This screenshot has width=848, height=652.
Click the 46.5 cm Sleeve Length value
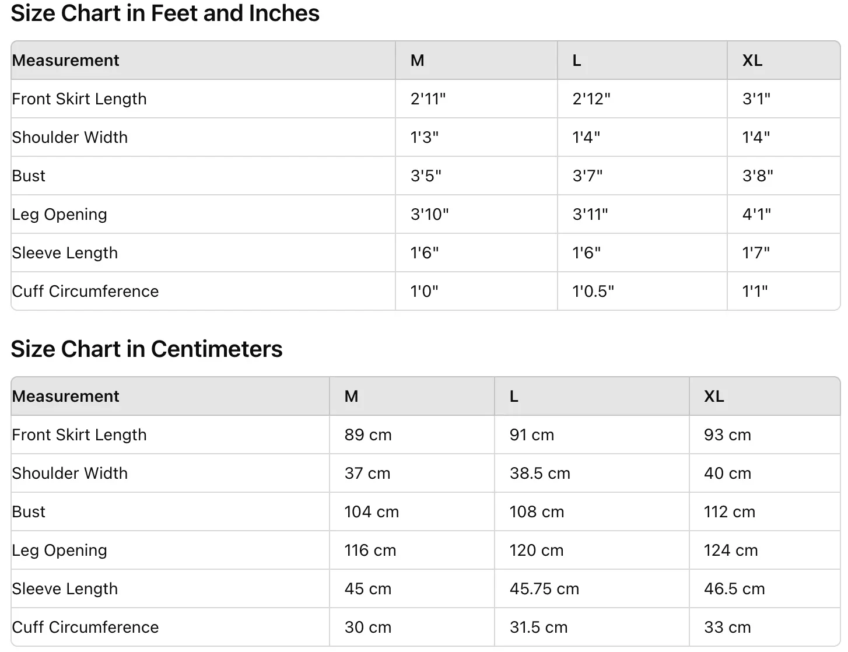[x=734, y=588]
